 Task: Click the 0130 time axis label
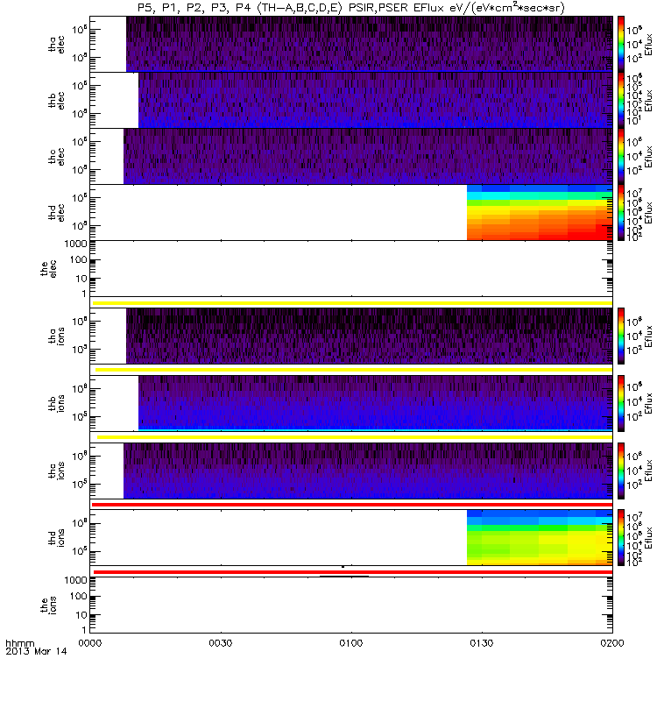tap(482, 643)
